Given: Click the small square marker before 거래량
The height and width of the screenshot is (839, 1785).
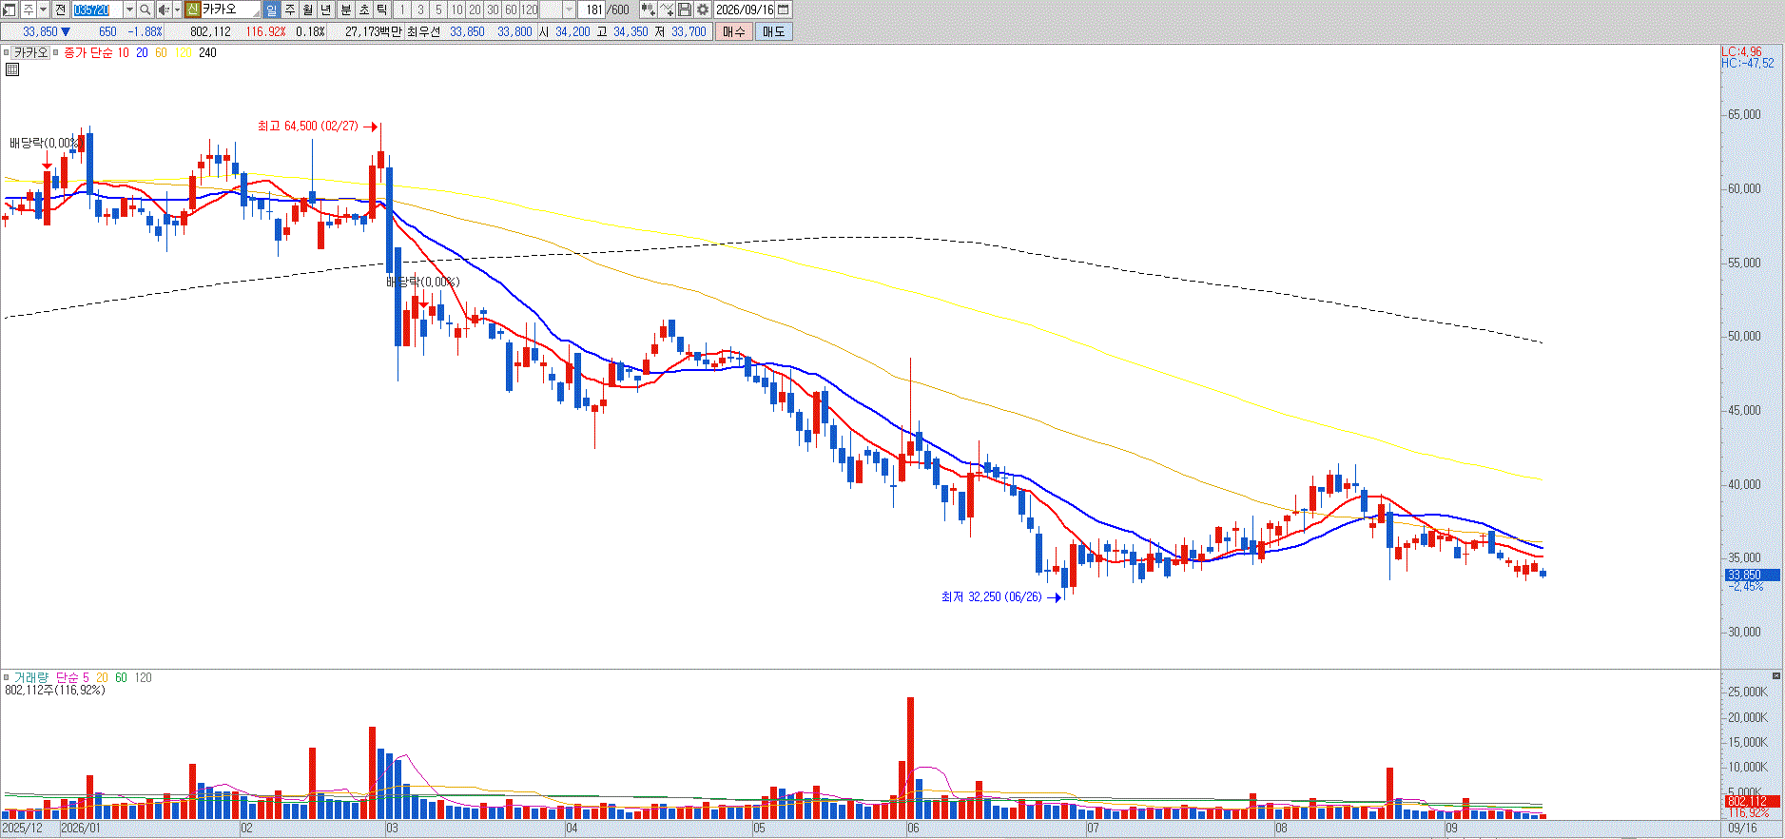Looking at the screenshot, I should (x=7, y=678).
